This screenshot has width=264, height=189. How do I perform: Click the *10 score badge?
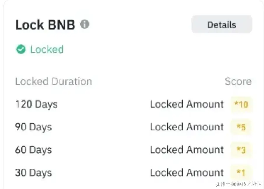point(241,104)
